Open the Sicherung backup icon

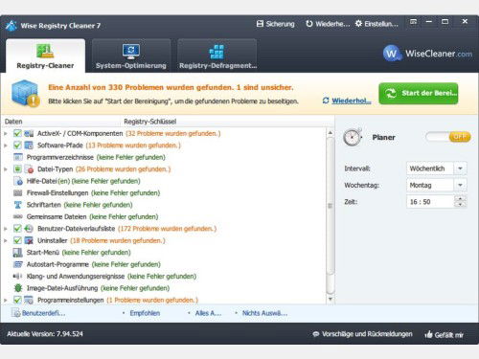pyautogui.click(x=260, y=24)
